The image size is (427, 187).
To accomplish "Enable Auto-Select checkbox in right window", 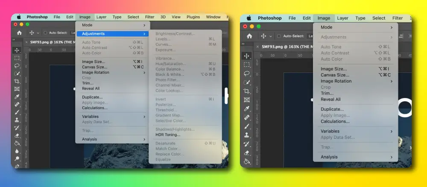I will tap(279, 36).
